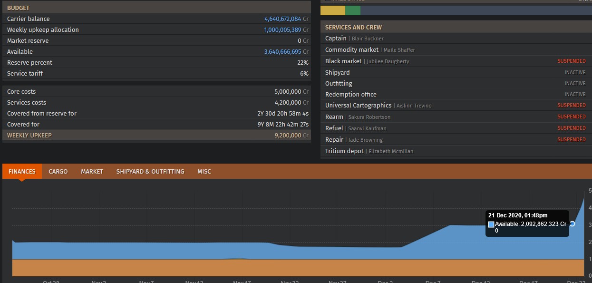Click SUSPENDED status in the Rearm row
This screenshot has width=592, height=283.
[572, 117]
